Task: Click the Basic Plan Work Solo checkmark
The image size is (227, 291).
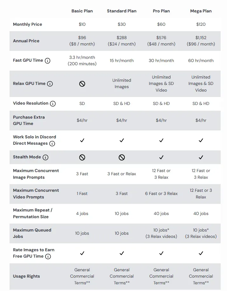Action: point(82,140)
